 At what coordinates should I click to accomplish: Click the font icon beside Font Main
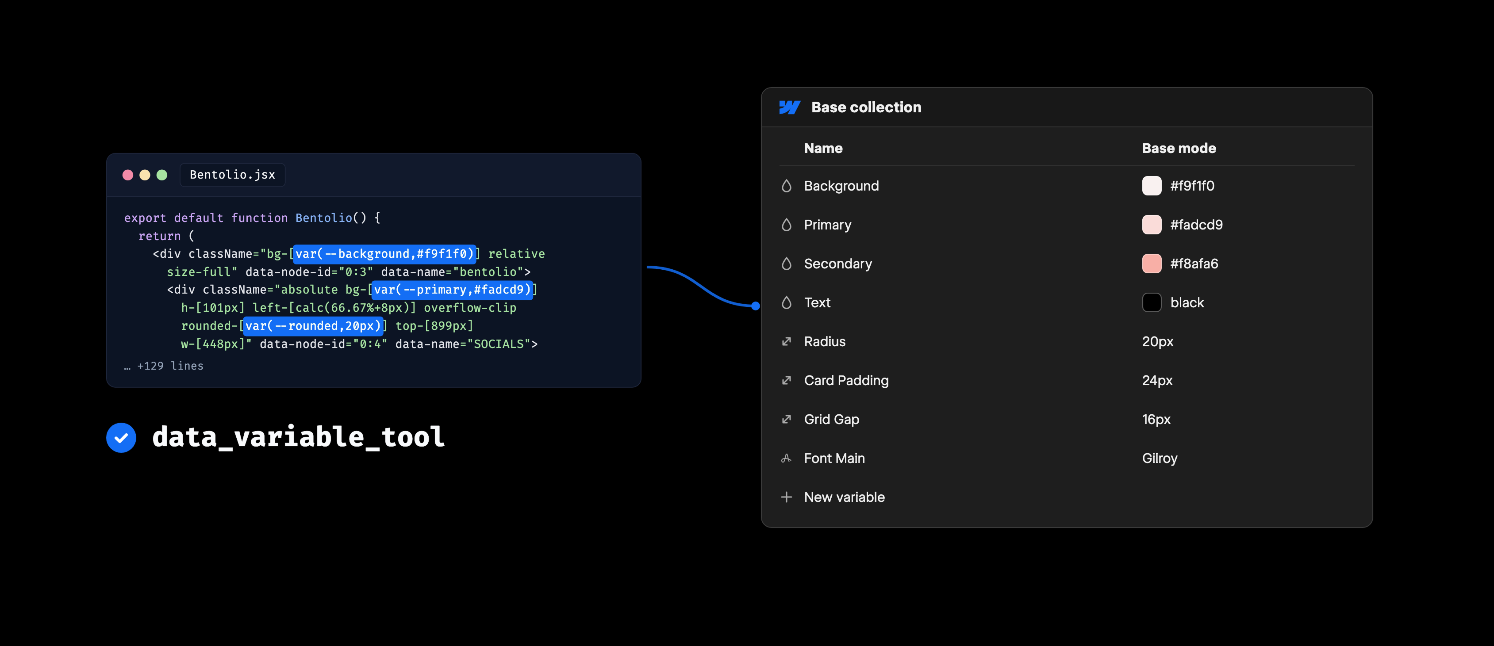pyautogui.click(x=787, y=458)
